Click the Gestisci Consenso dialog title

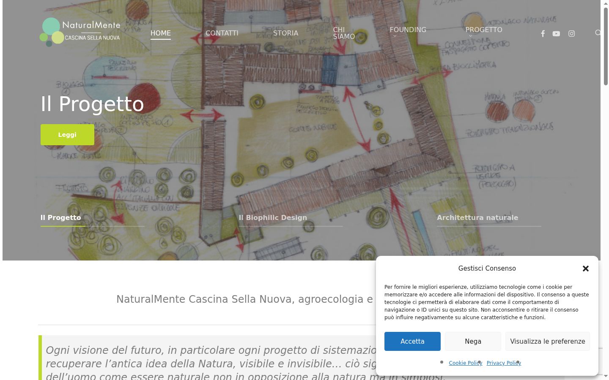[487, 269]
